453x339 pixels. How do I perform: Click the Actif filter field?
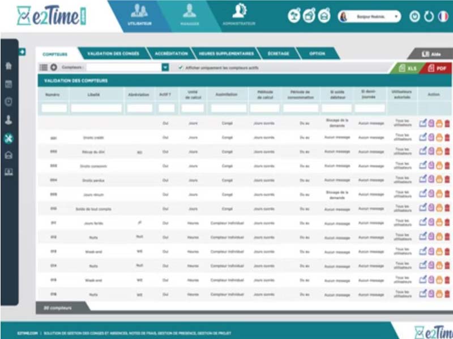[166, 108]
